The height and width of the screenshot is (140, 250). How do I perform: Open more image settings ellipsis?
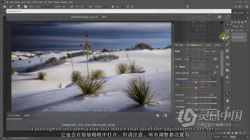tap(227, 82)
